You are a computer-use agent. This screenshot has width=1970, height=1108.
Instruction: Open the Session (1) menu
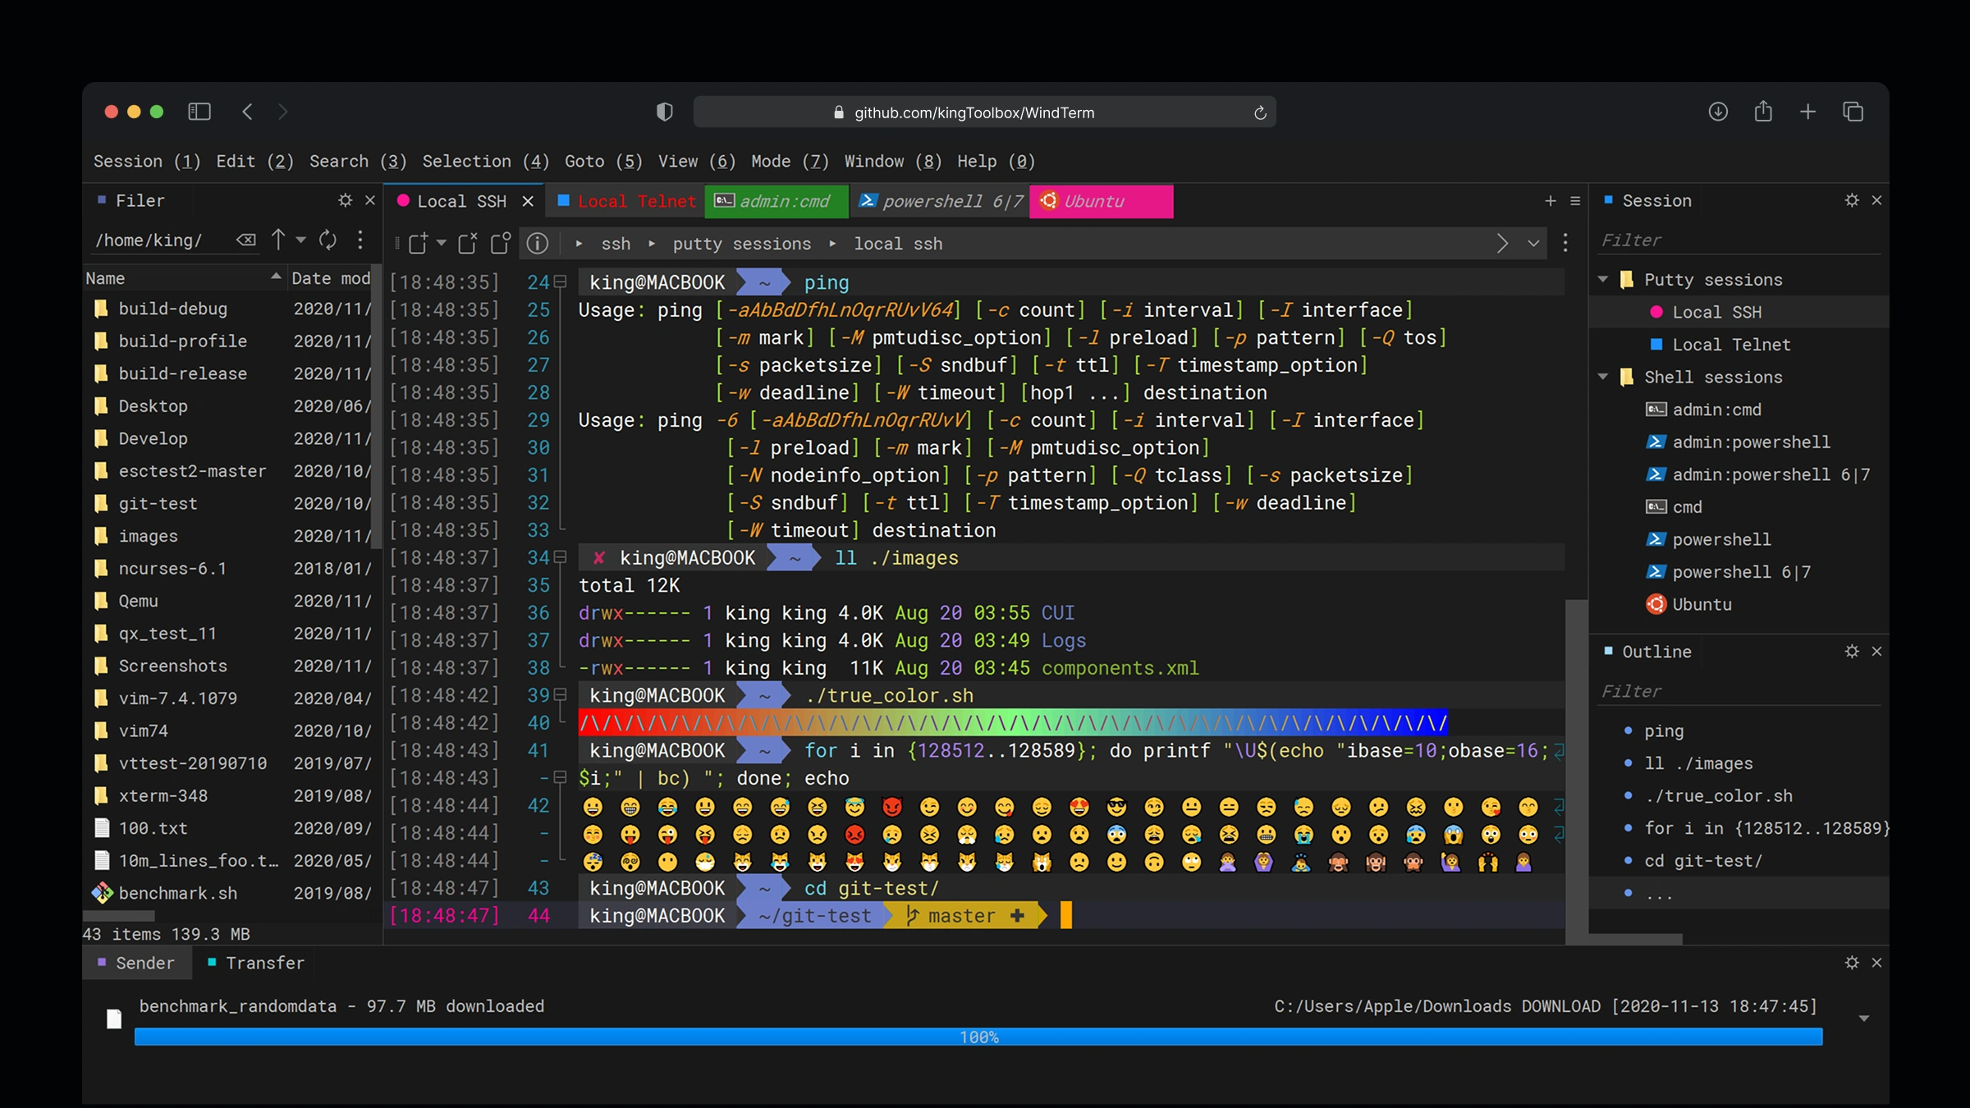pyautogui.click(x=147, y=162)
